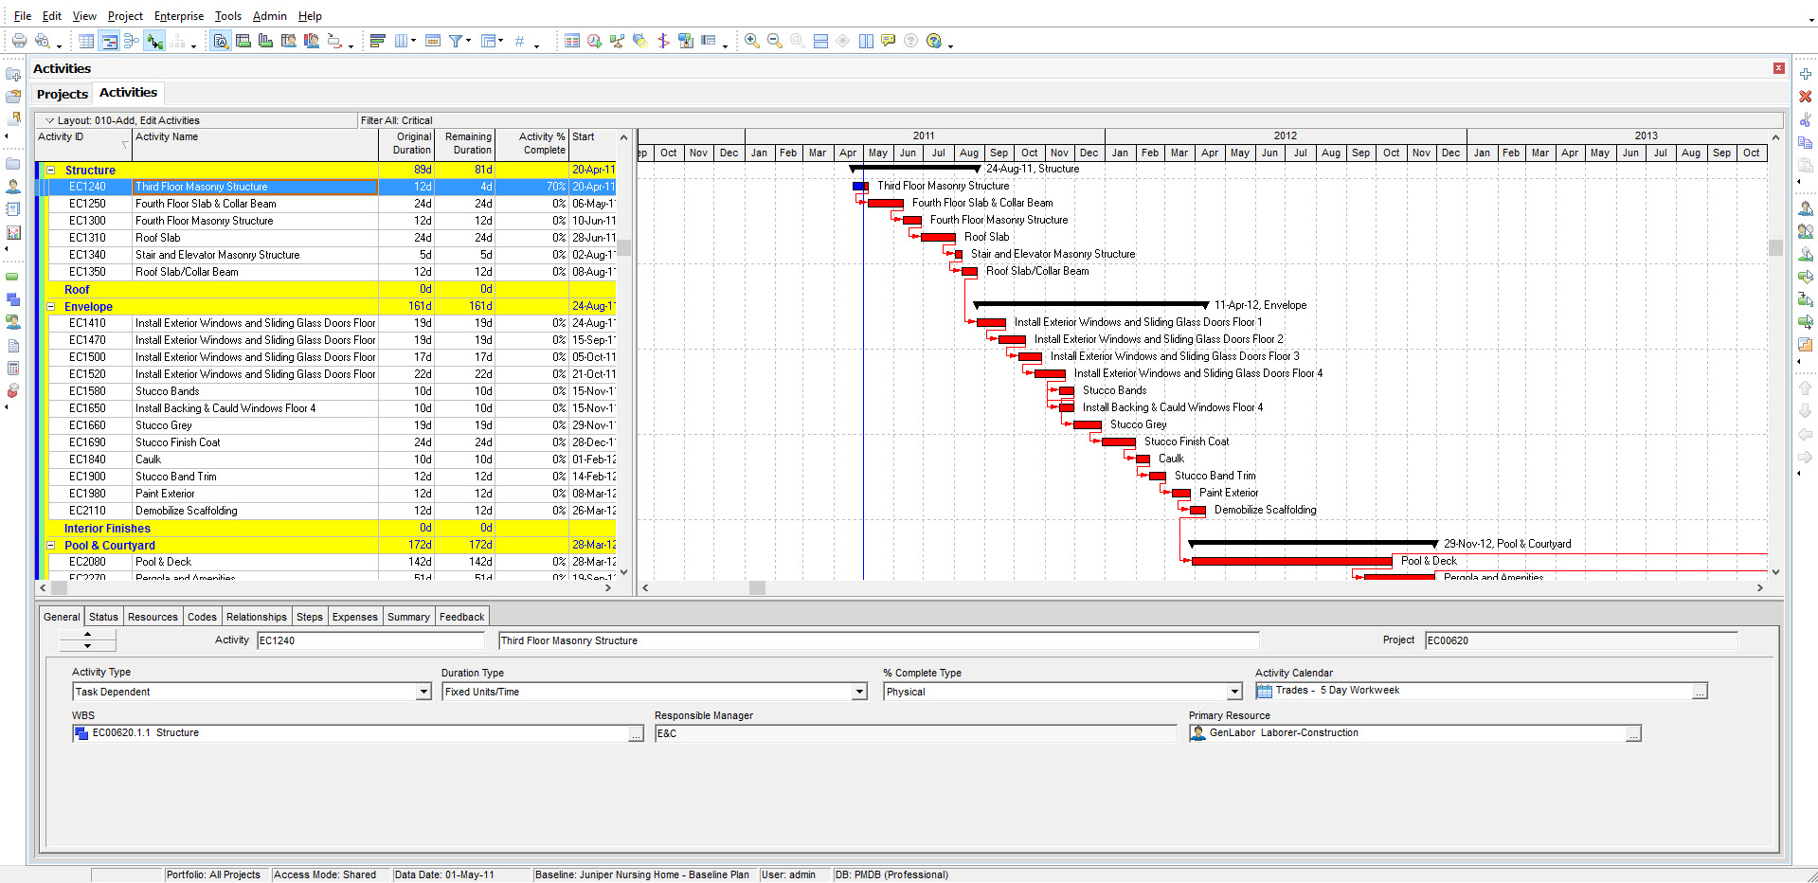The image size is (1818, 883).
Task: Click the next activity down stepper arrow
Action: pyautogui.click(x=87, y=646)
